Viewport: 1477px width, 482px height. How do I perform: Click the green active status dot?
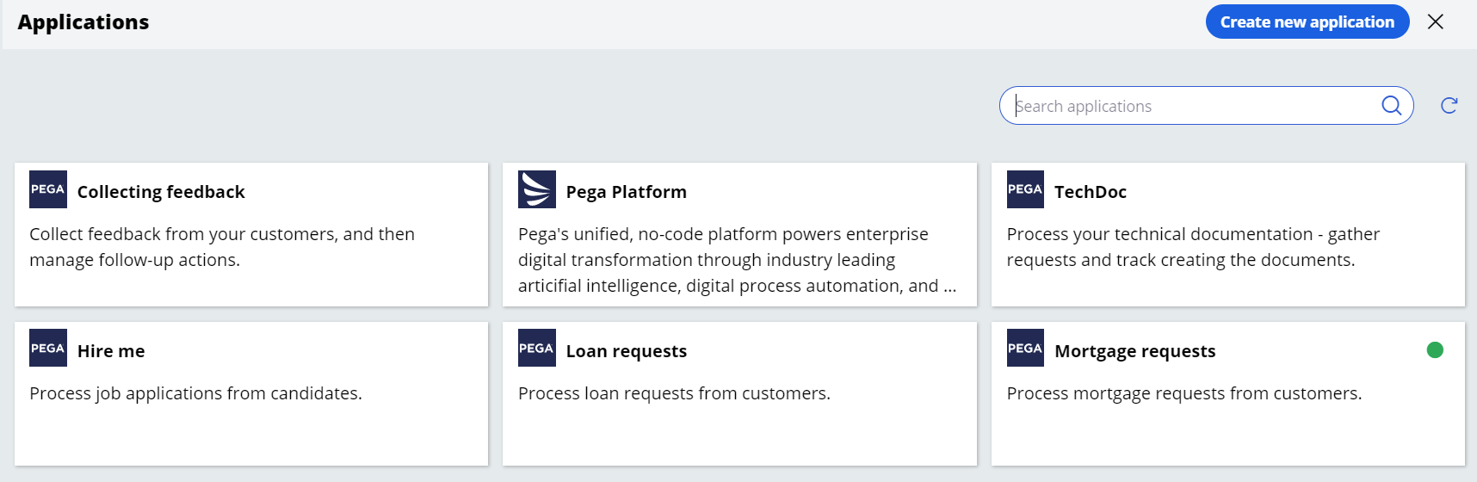point(1435,349)
